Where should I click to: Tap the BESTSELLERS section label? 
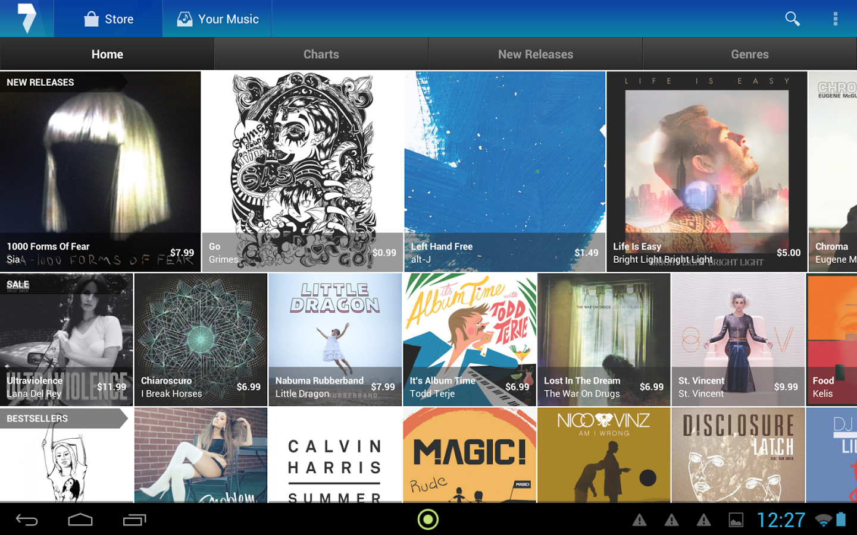pyautogui.click(x=37, y=418)
